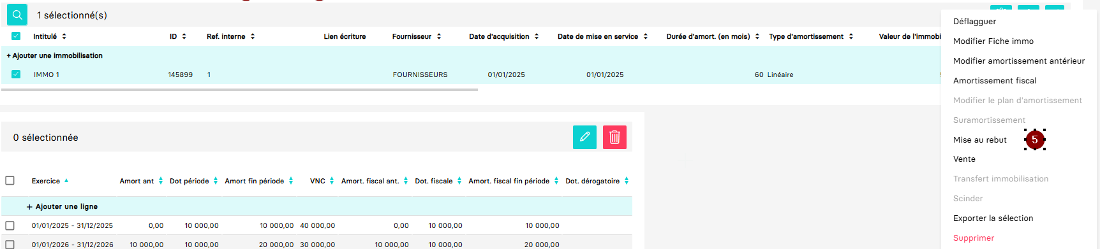Viewport: 1100px width, 249px height.
Task: Sort by Intitulé column arrows
Action: pyautogui.click(x=64, y=36)
